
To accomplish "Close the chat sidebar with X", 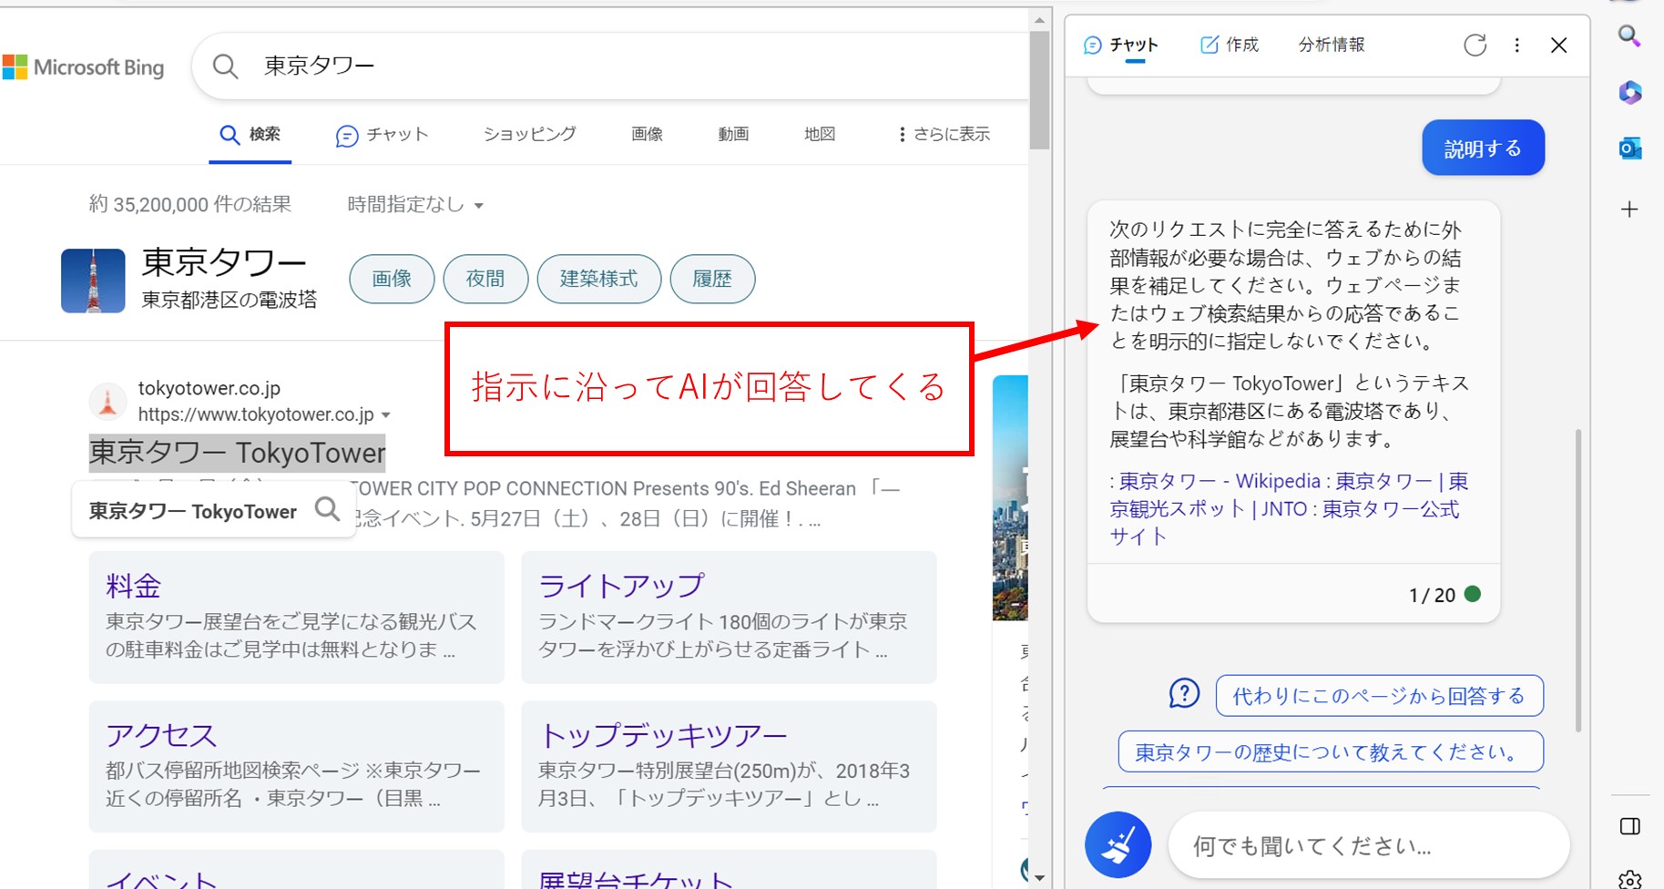I will [1558, 45].
